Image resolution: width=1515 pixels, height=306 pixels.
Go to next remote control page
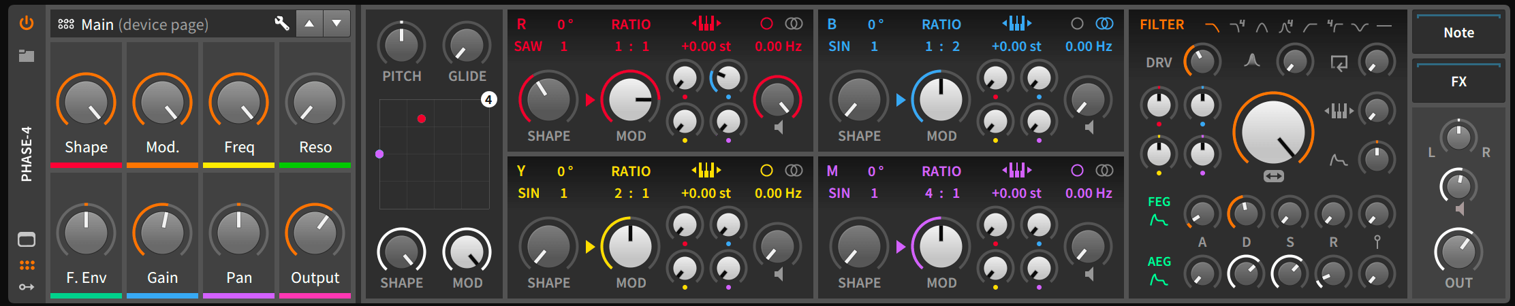337,24
